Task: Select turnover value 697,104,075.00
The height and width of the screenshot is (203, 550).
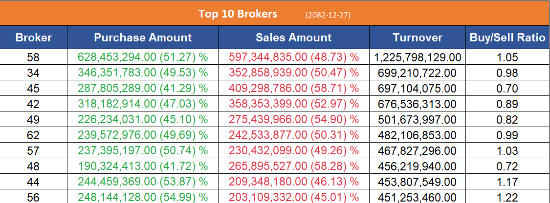Action: 418,89
